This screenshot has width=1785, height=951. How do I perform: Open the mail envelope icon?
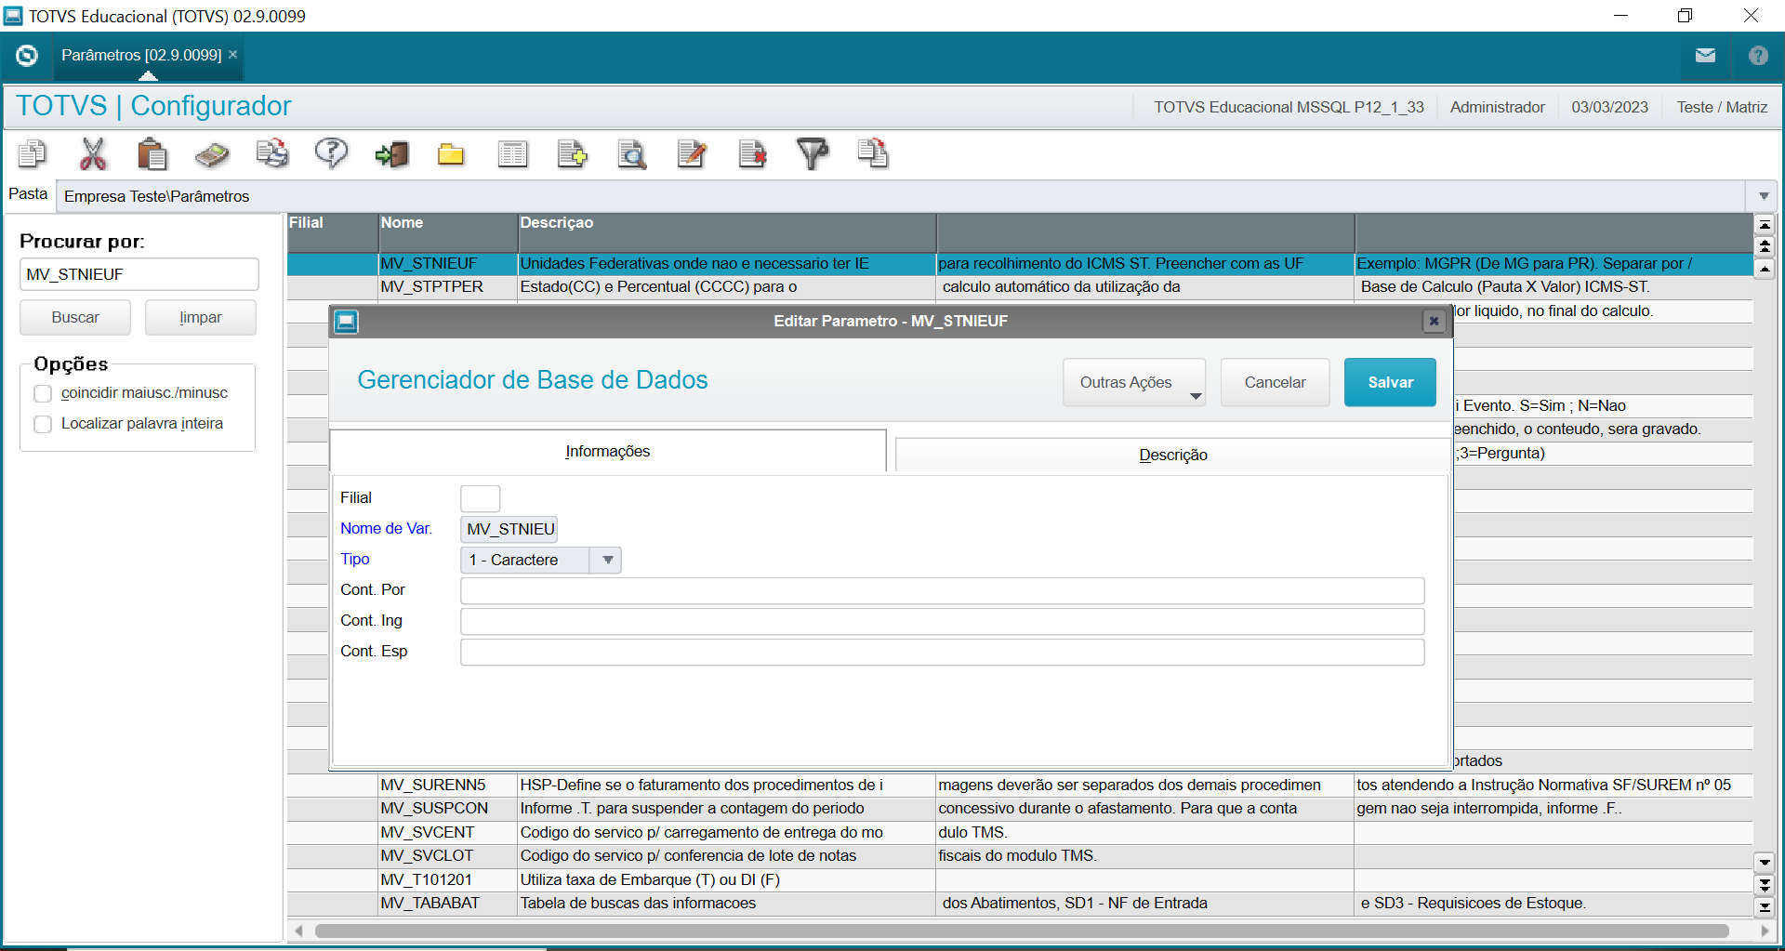pyautogui.click(x=1705, y=56)
